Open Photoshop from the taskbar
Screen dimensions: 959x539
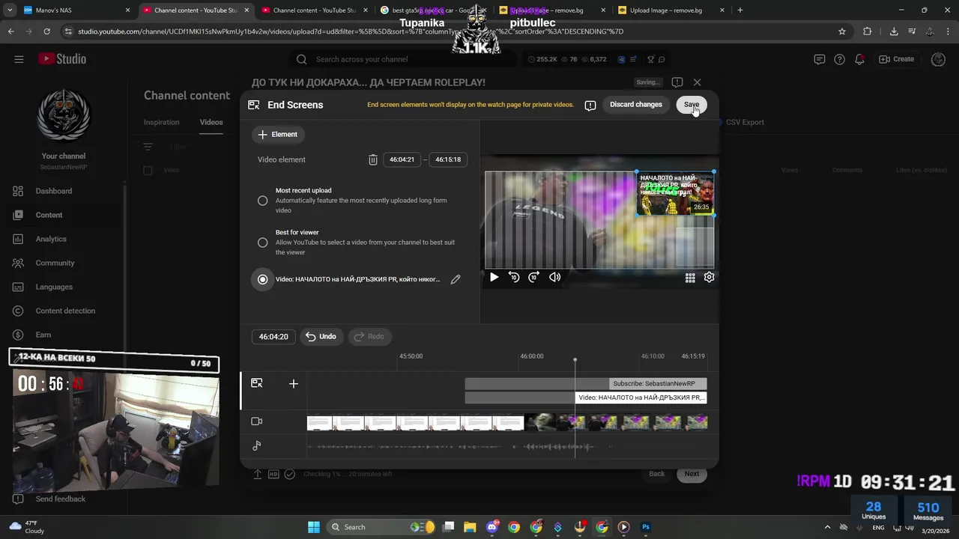coord(646,527)
